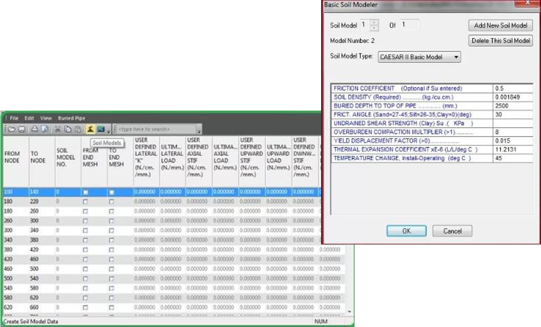541x327 pixels.
Task: Open the blue icon beside Soil Models
Action: pos(101,129)
